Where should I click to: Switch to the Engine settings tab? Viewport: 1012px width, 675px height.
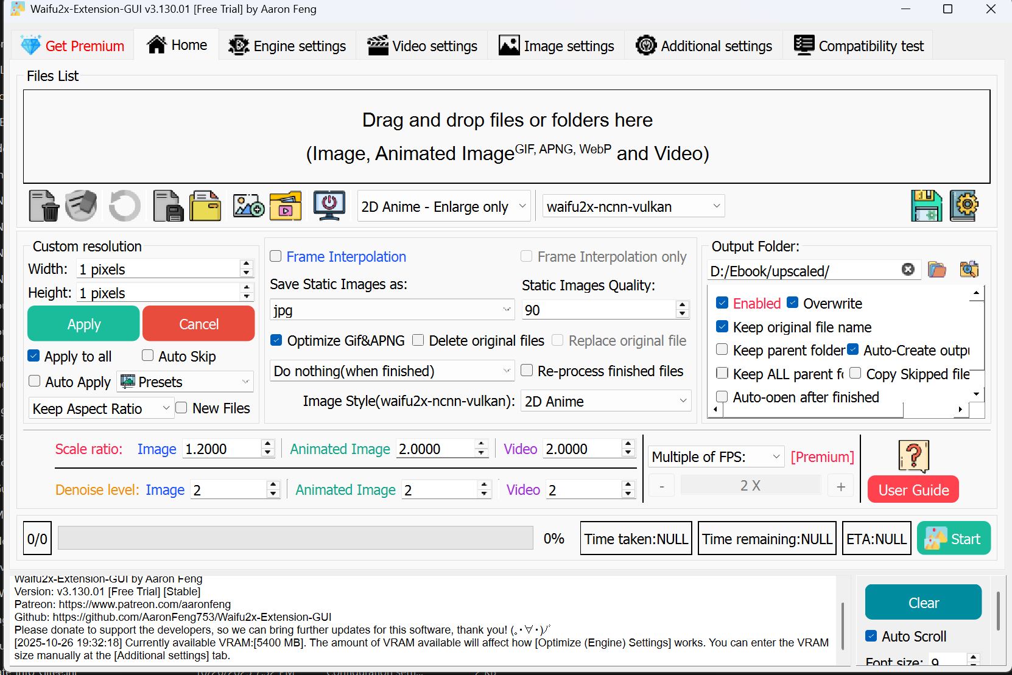click(x=287, y=46)
